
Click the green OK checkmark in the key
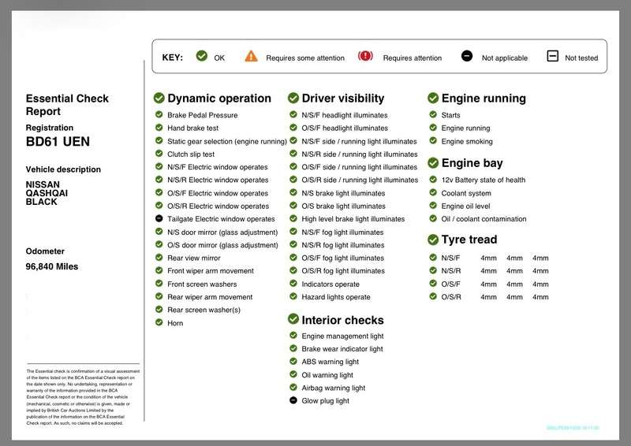[x=201, y=57]
